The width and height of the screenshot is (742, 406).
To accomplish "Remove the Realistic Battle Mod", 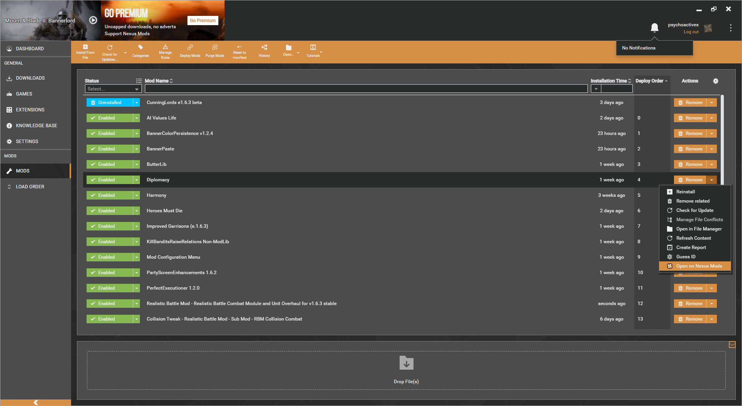I will [x=690, y=304].
